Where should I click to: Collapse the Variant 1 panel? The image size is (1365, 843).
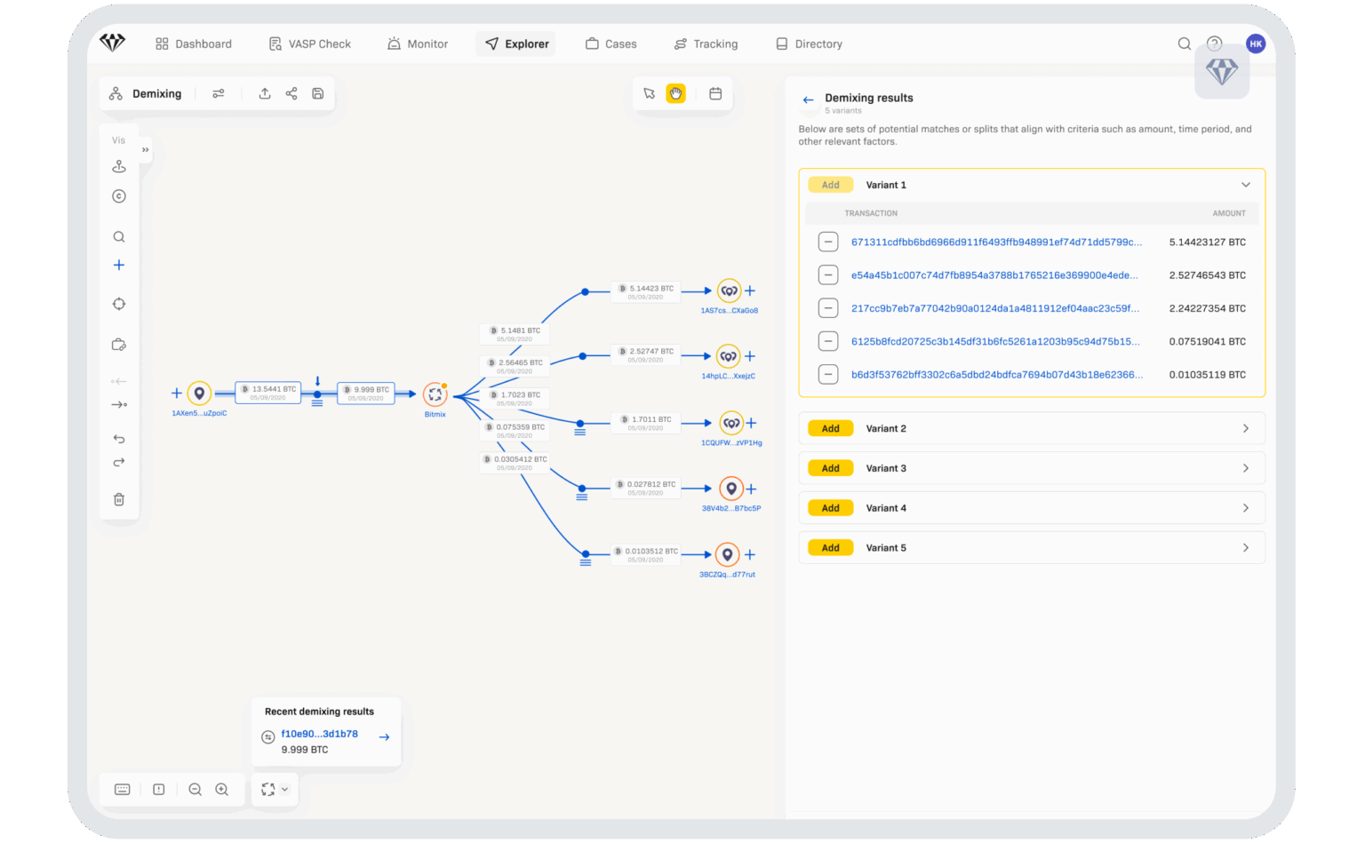[x=1245, y=184]
